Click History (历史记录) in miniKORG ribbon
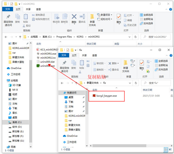 pyautogui.click(x=130, y=25)
